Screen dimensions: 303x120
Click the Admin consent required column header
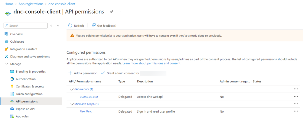click(x=235, y=81)
